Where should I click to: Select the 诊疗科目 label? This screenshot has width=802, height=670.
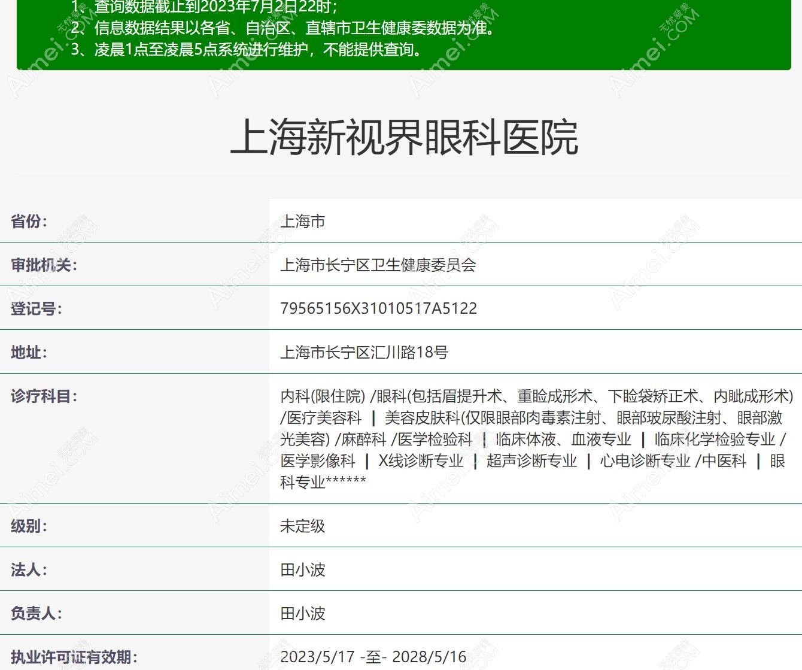(44, 396)
